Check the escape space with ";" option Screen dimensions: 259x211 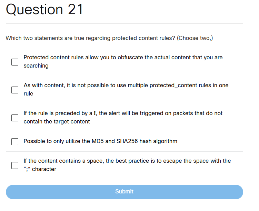[15, 165]
